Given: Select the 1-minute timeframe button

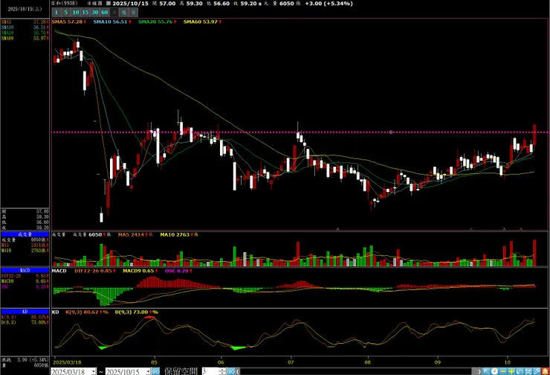Looking at the screenshot, I should point(56,13).
